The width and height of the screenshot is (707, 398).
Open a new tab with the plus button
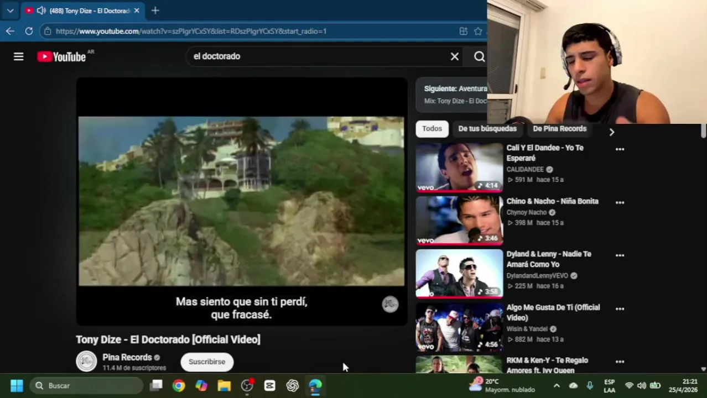tap(155, 11)
